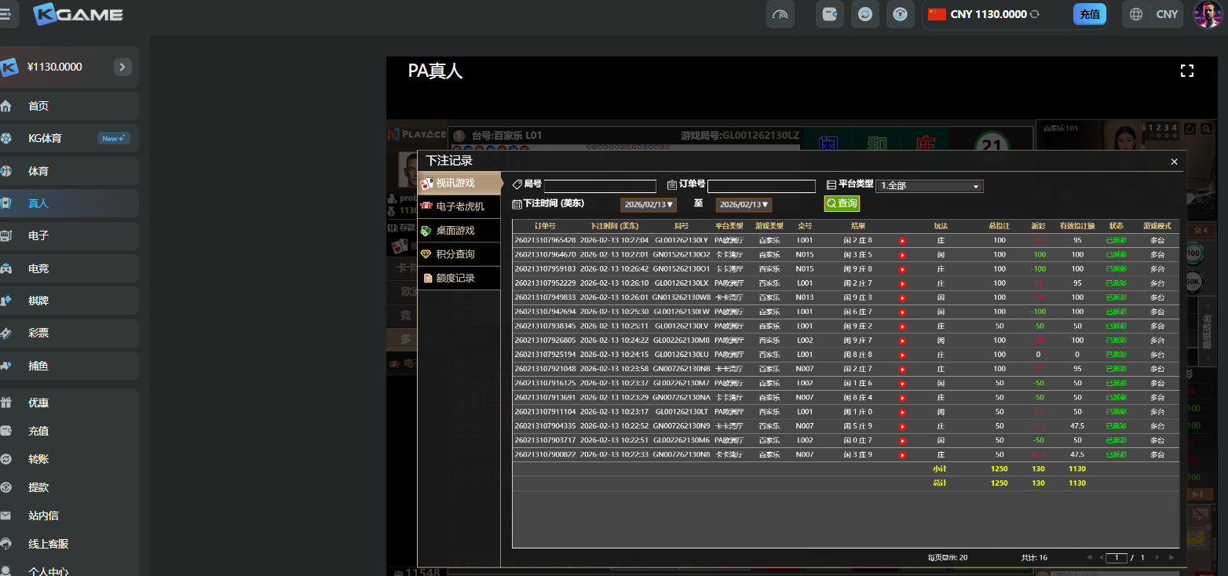The height and width of the screenshot is (576, 1228).
Task: Open the start date picker 2026/02/13
Action: [x=649, y=205]
